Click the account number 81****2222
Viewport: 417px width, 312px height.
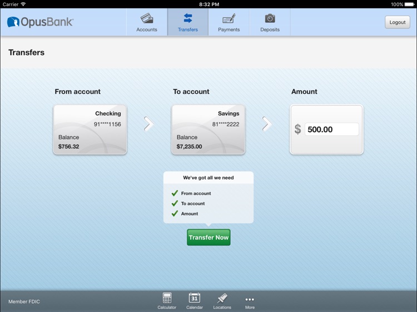coord(226,124)
